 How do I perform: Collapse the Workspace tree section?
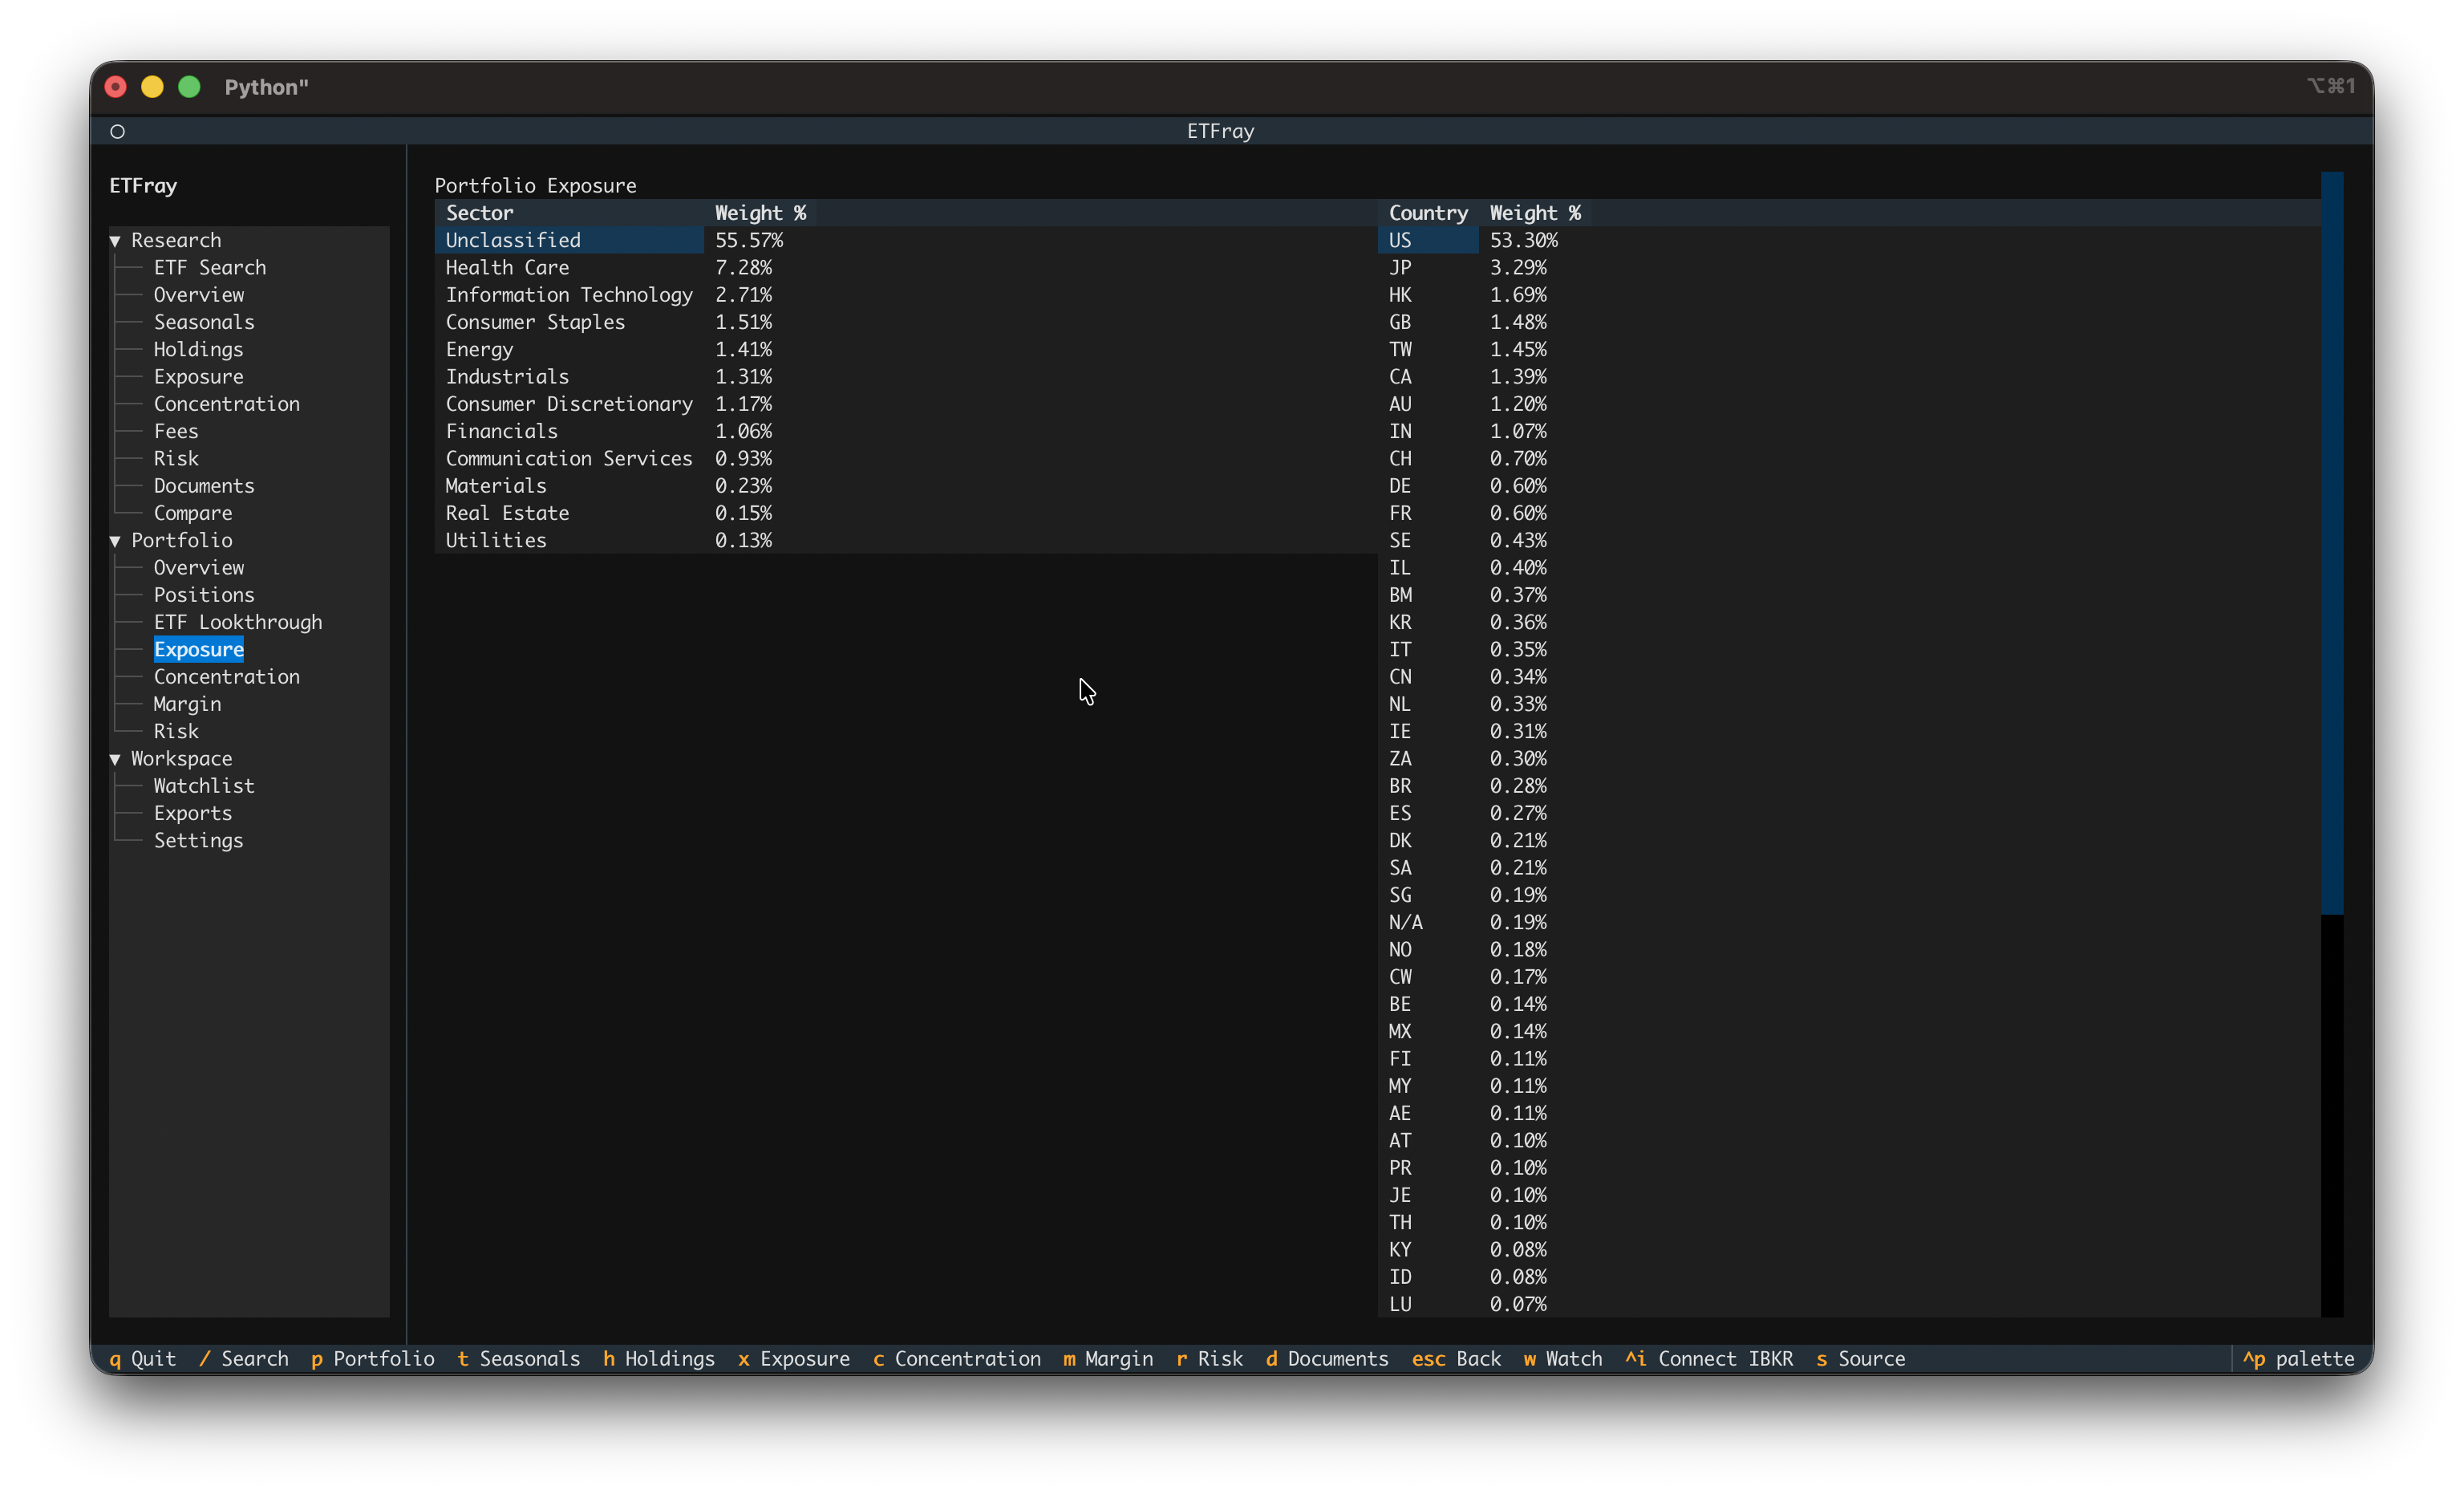pos(115,758)
